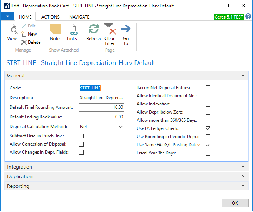Delete the current depreciation book
The width and height of the screenshot is (253, 212).
pyautogui.click(x=30, y=42)
